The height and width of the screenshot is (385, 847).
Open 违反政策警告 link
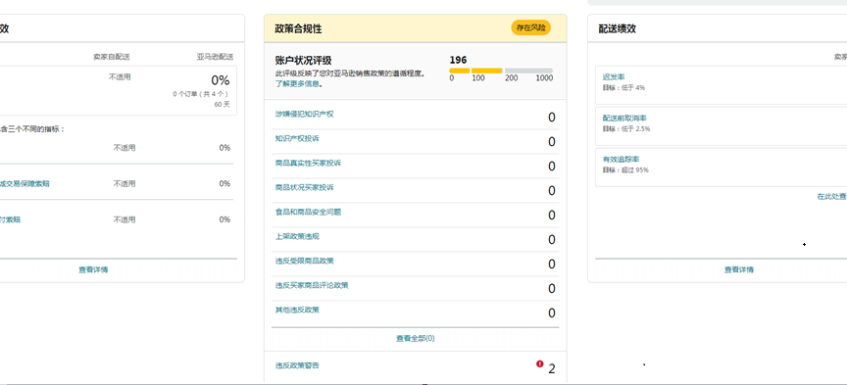(297, 365)
